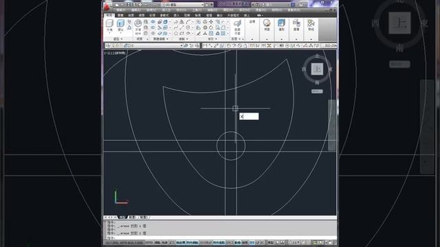Select the Move modify tool
Viewport: 440px width, 247px height.
211,22
